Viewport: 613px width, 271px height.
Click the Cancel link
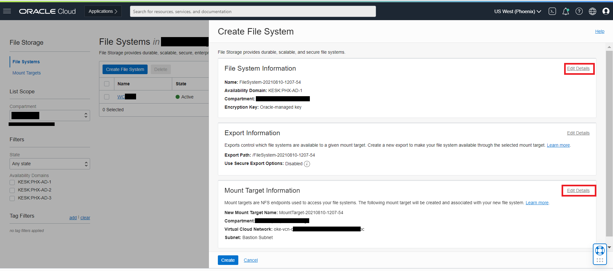(251, 260)
